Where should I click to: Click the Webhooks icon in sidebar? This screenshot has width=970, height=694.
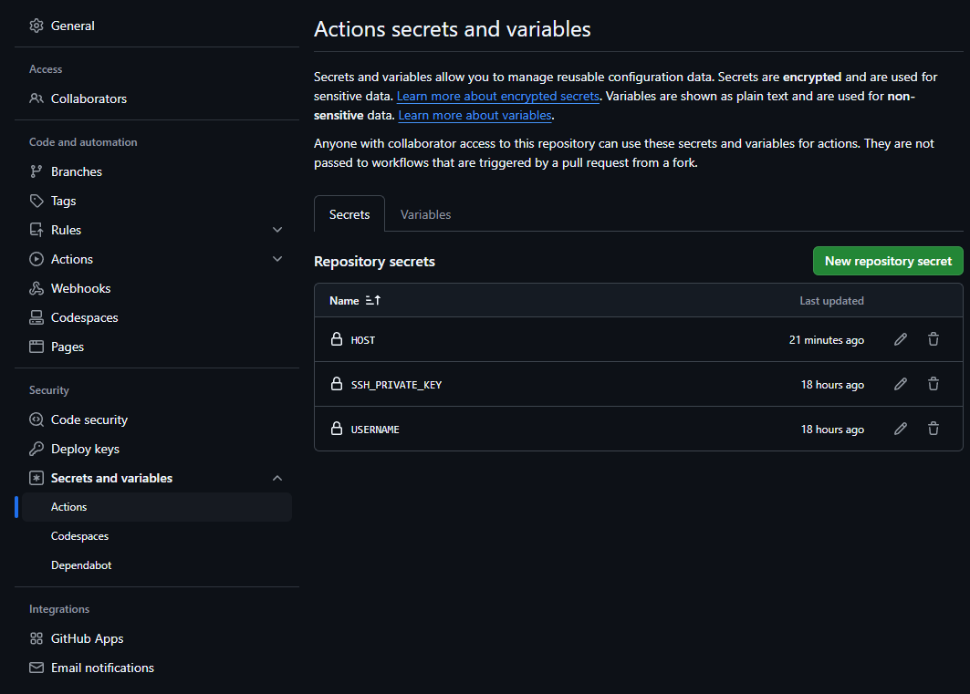coord(37,288)
